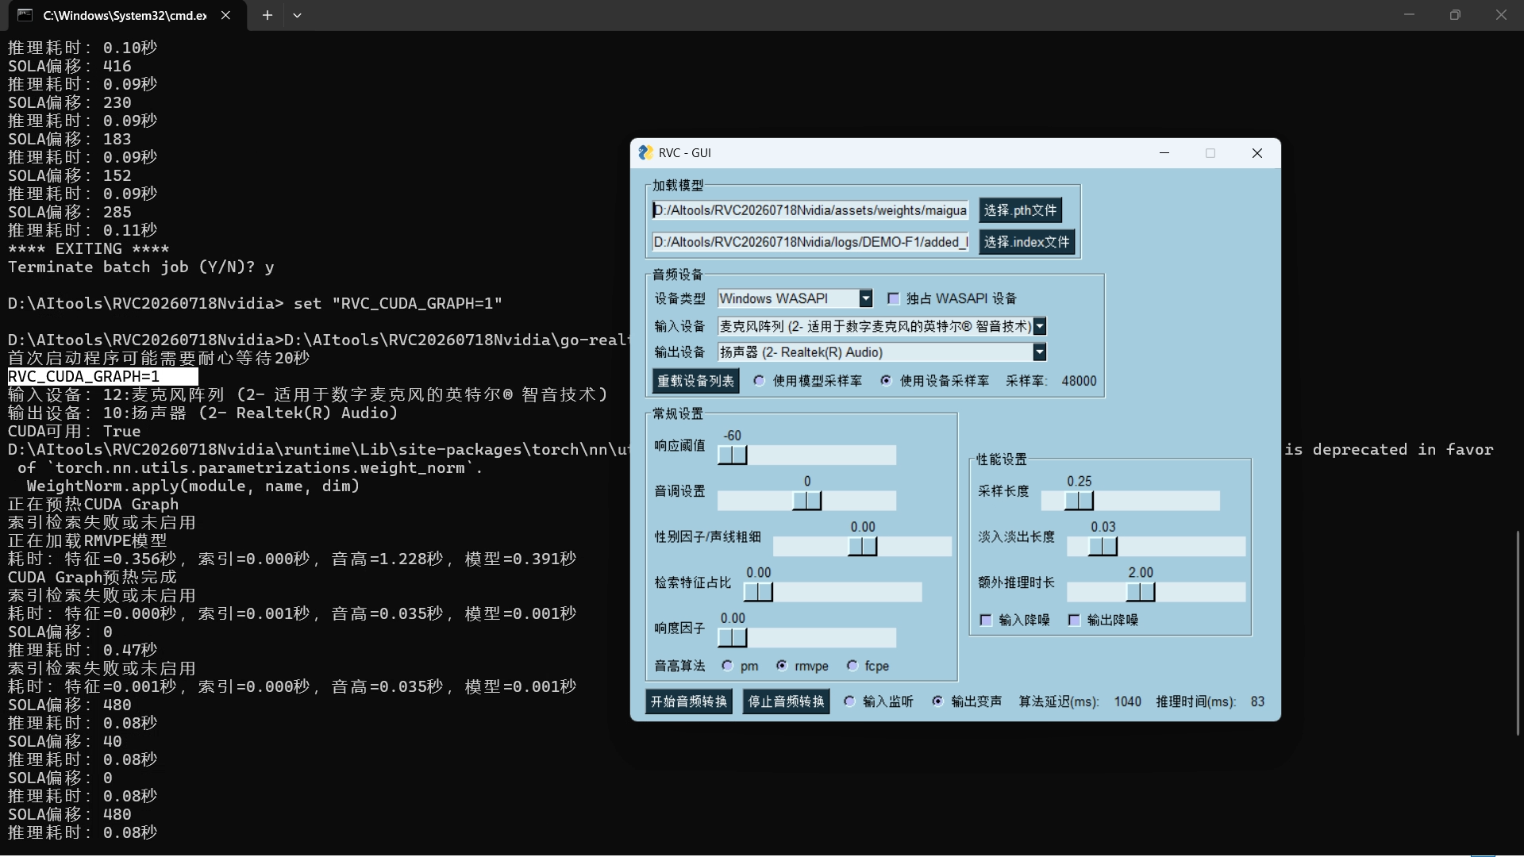The height and width of the screenshot is (857, 1524).
Task: Select the pm pitch algorithm radio
Action: click(727, 666)
